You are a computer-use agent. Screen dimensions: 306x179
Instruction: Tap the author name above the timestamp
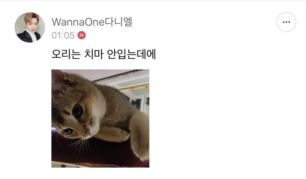pos(92,22)
